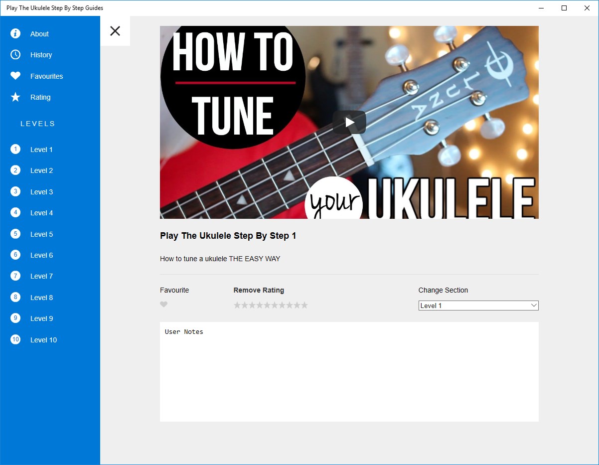Select the Level 7 menu entry

coord(40,276)
